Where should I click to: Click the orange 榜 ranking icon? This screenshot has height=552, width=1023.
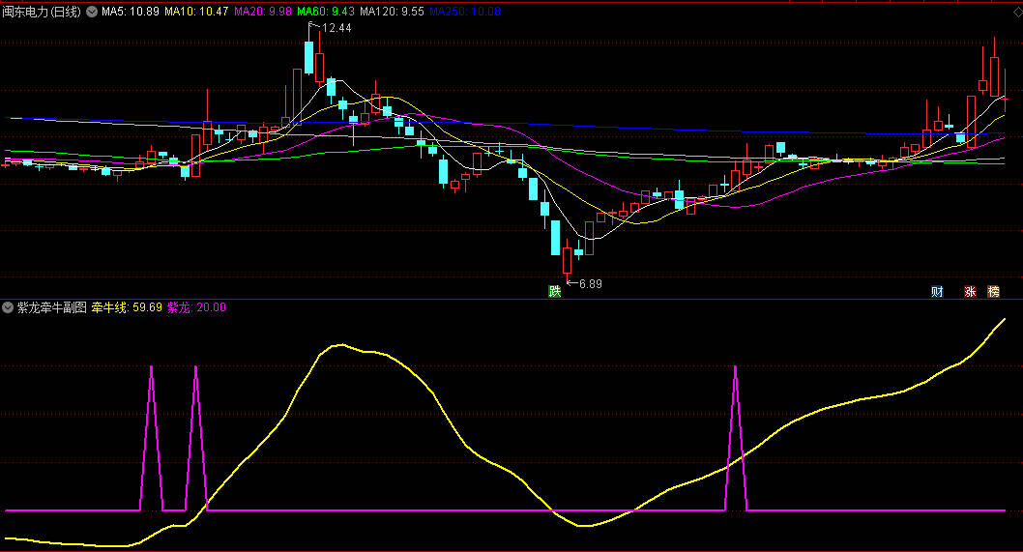pyautogui.click(x=993, y=292)
